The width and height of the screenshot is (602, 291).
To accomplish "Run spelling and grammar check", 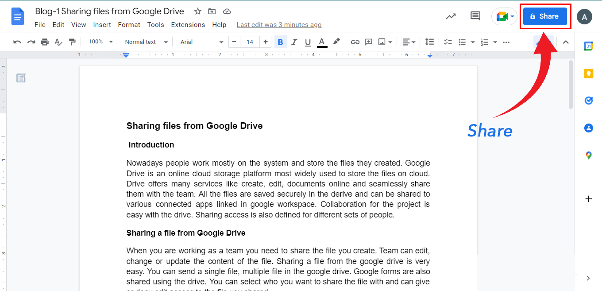I will pyautogui.click(x=58, y=42).
